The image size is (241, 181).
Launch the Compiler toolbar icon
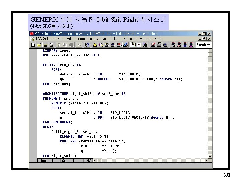pyautogui.click(x=107, y=45)
